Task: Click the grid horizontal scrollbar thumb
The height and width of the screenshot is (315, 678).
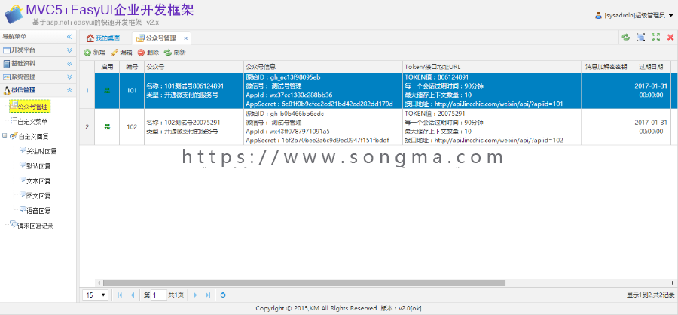Action: pyautogui.click(x=304, y=283)
